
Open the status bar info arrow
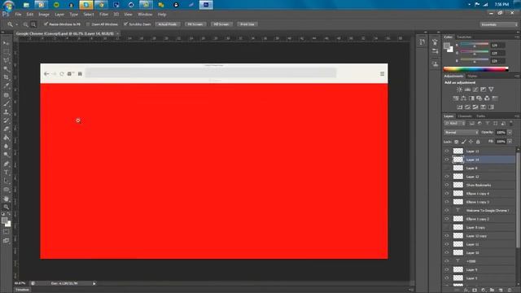[94, 283]
